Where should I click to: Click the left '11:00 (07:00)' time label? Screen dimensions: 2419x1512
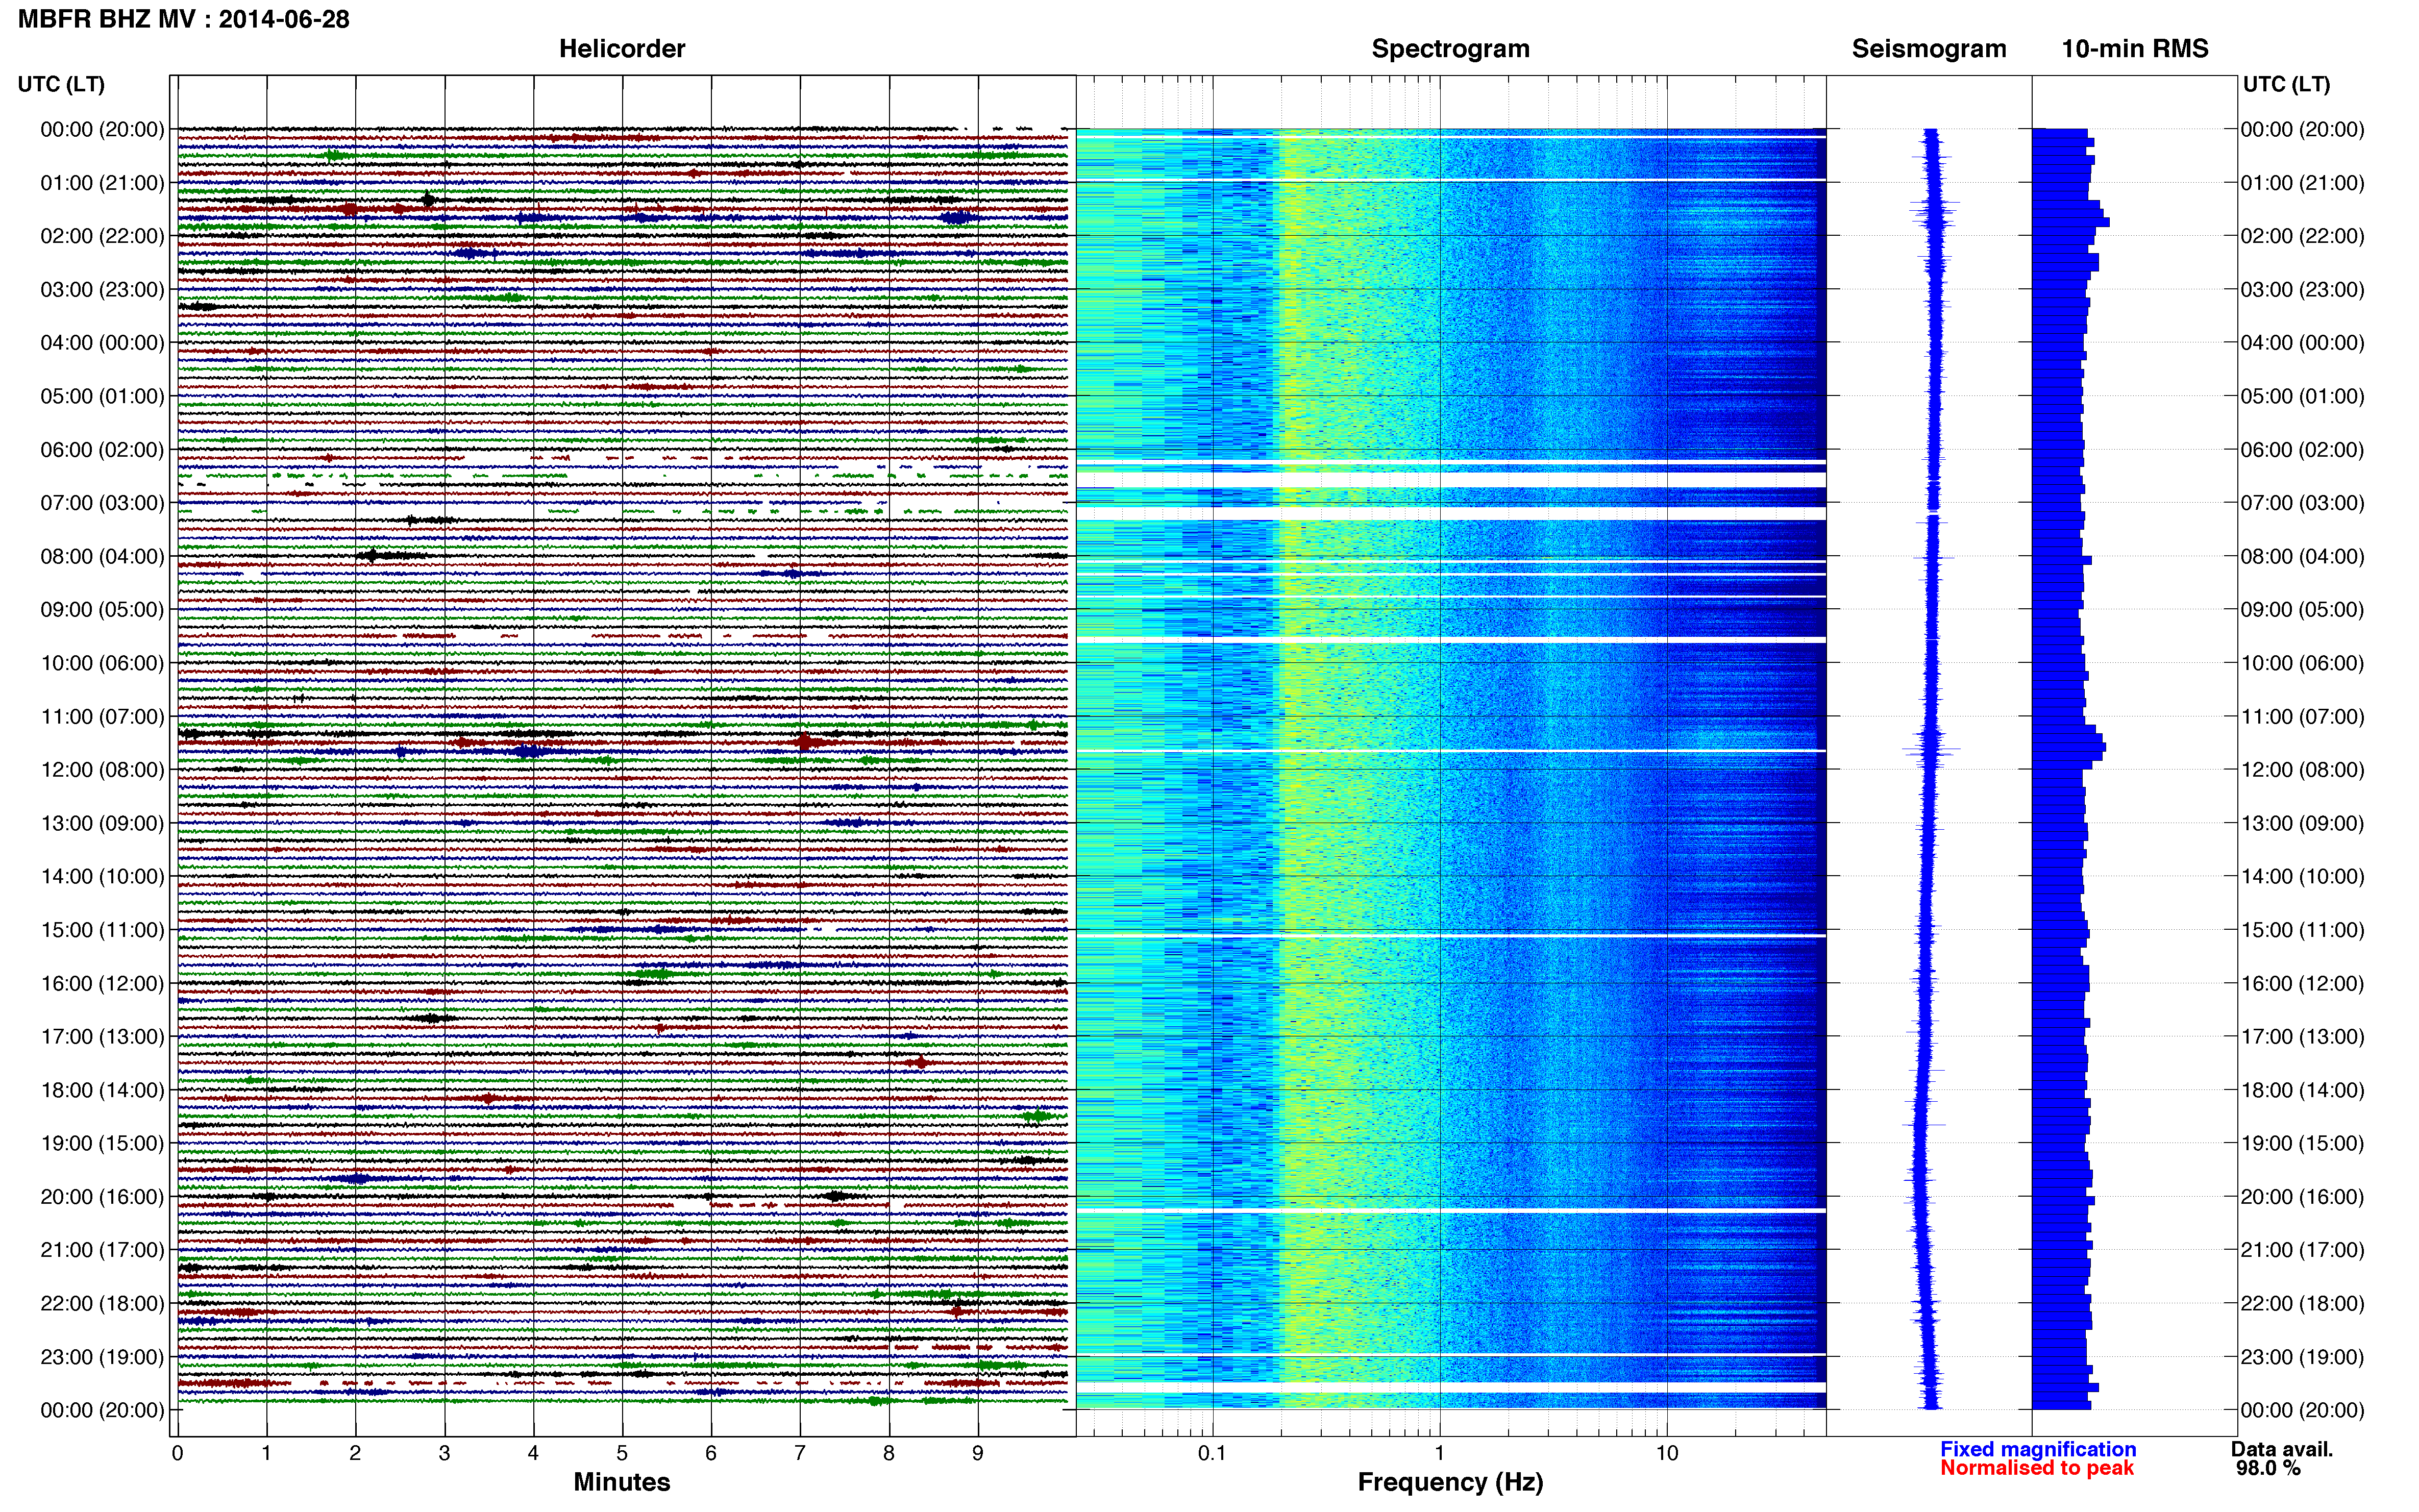[x=102, y=717]
